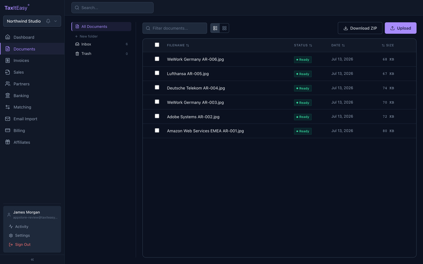Click the Sales sidebar icon
This screenshot has width=423, height=264.
7,72
